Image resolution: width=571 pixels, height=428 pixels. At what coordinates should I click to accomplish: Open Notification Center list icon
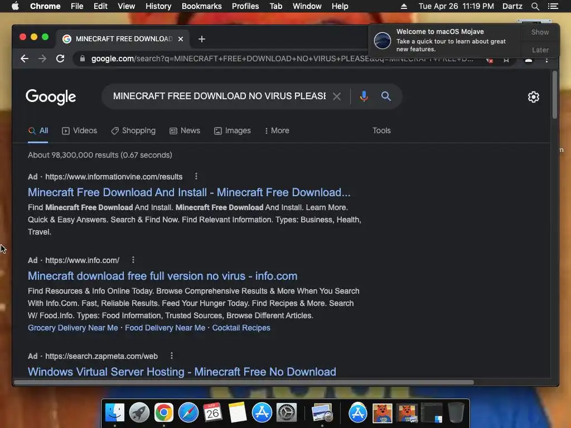pyautogui.click(x=553, y=6)
